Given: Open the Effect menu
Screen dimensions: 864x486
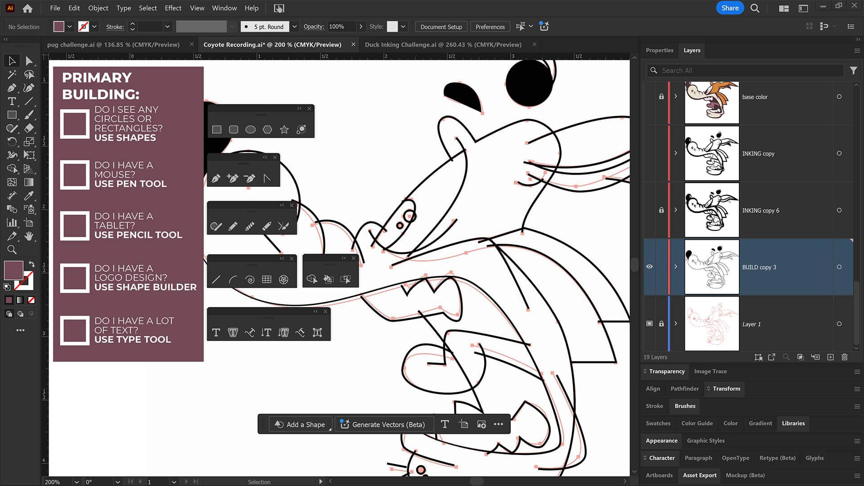Looking at the screenshot, I should 173,8.
